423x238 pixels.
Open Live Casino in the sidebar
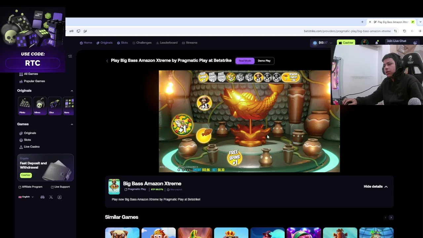[29, 147]
